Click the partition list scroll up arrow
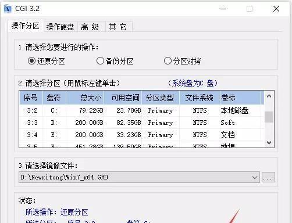Screen dimensions: 292x223 coord(269,96)
